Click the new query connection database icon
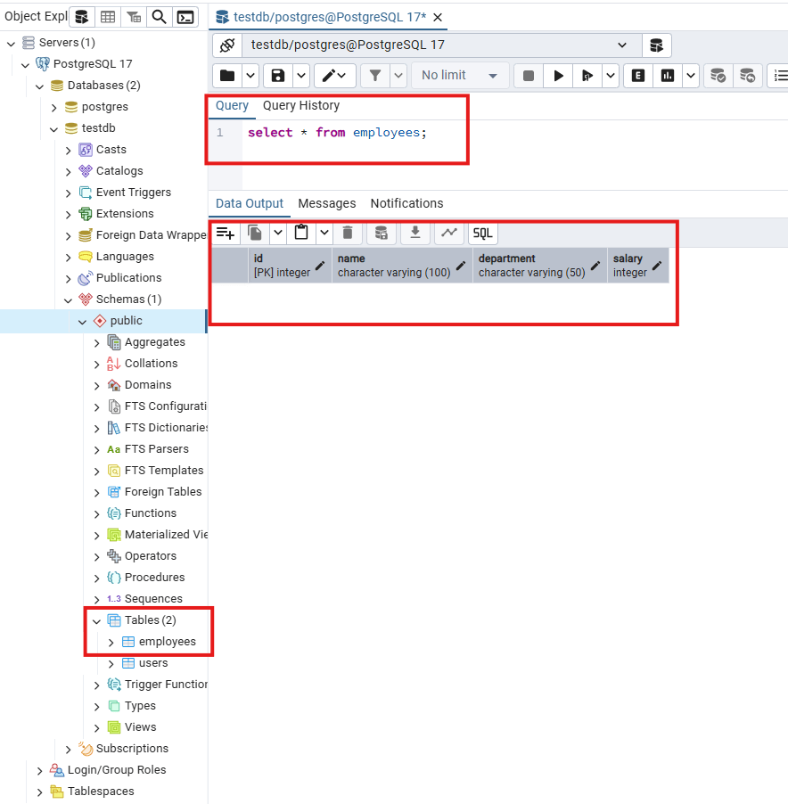This screenshot has width=788, height=804. click(657, 45)
